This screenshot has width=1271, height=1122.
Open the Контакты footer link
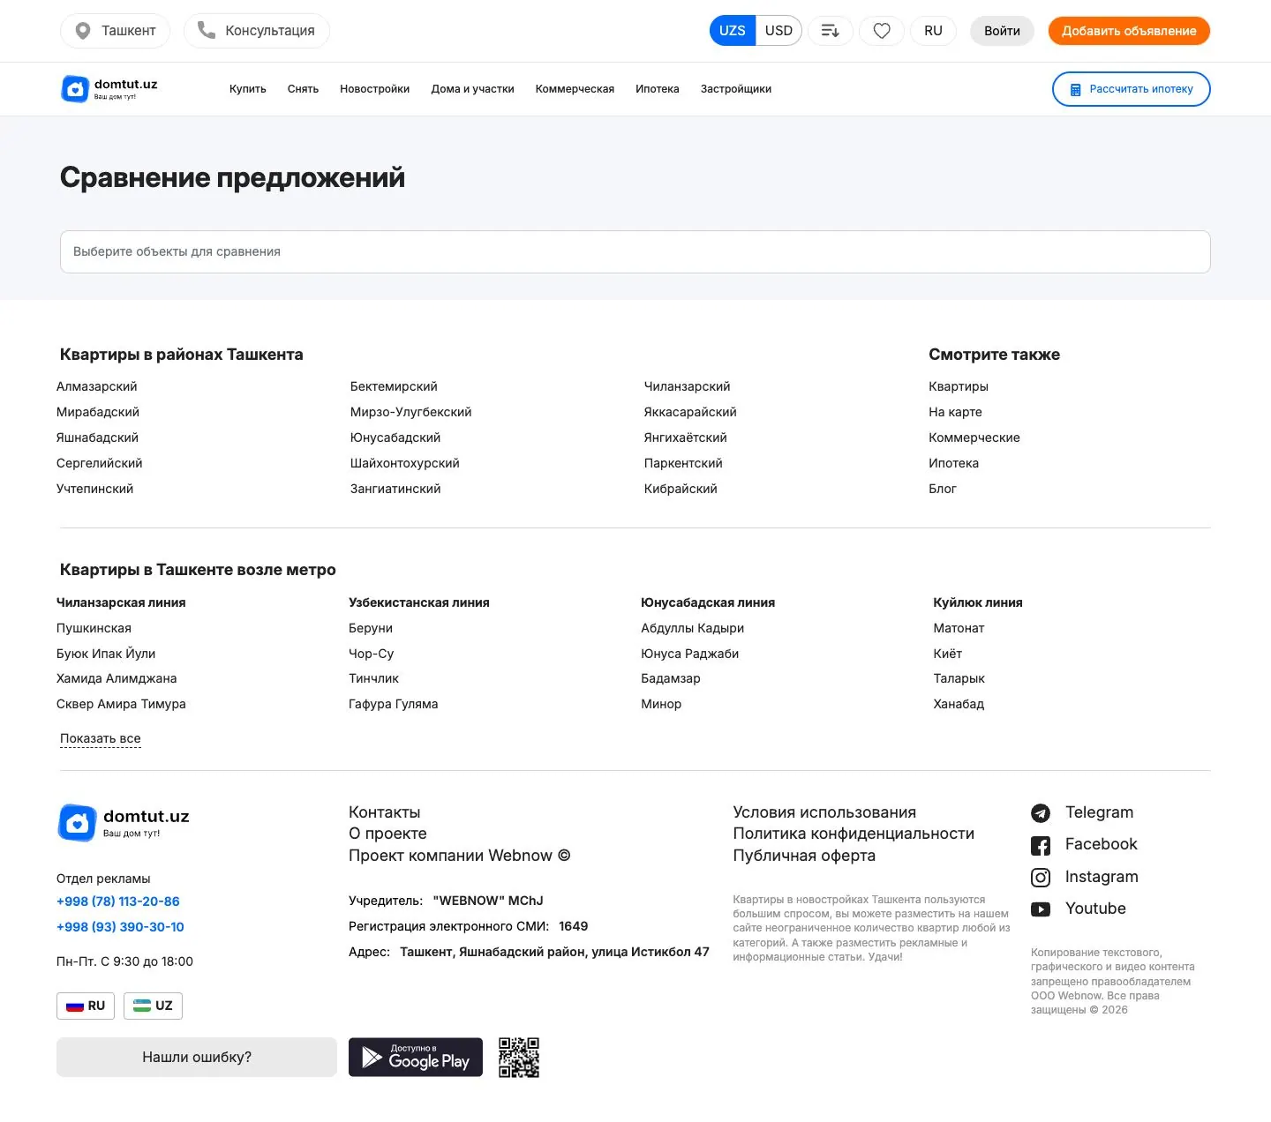coord(384,812)
